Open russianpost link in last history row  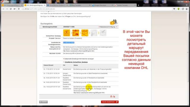tap(89, 93)
